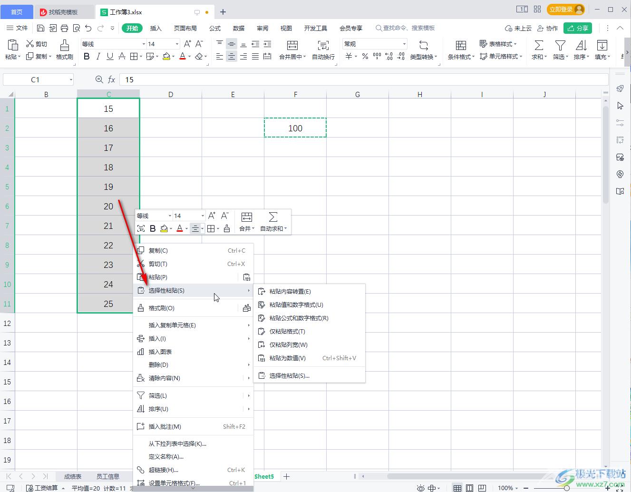
Task: Open the 表格样式 dropdown in ribbon
Action: [498, 44]
